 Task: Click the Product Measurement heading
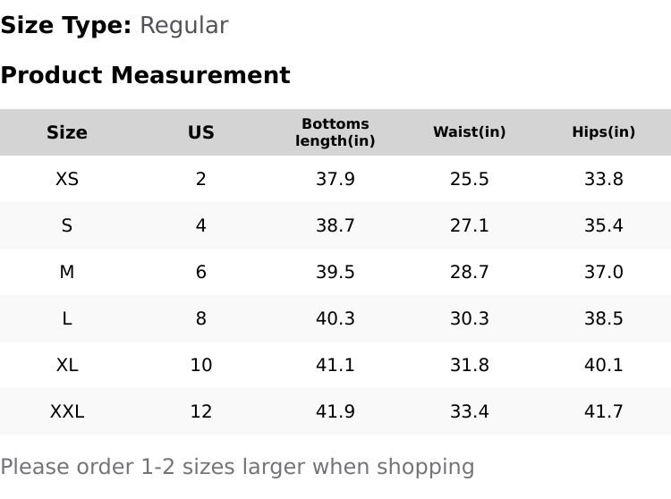pyautogui.click(x=145, y=75)
